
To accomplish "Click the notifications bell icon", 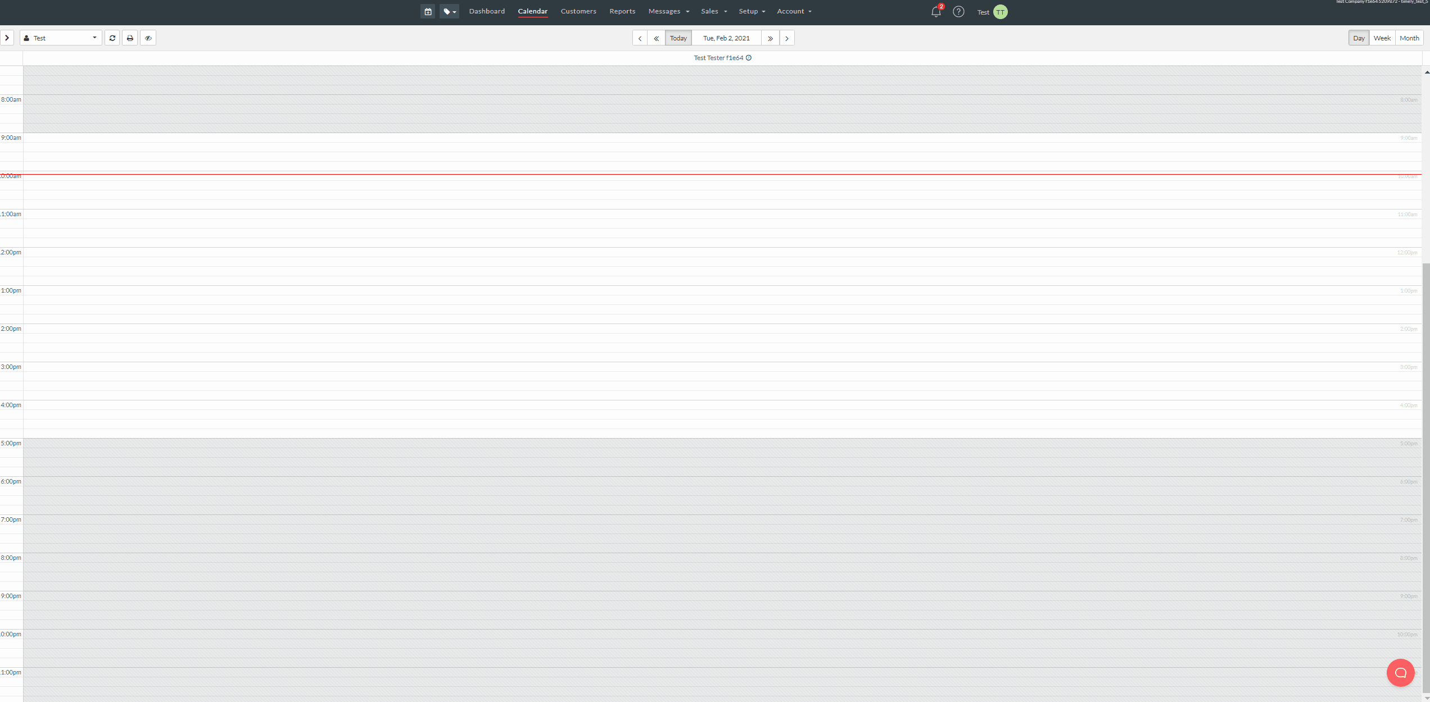I will click(x=936, y=12).
